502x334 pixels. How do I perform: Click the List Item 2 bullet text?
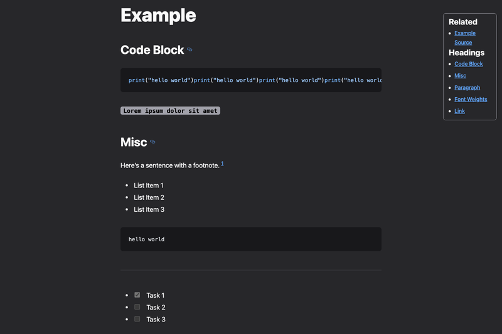coord(149,197)
